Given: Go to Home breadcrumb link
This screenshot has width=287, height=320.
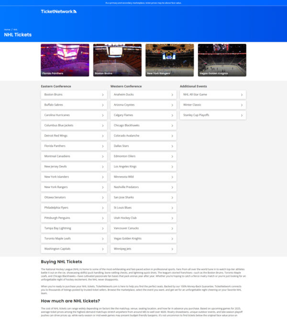Looking at the screenshot, I should click(7, 30).
